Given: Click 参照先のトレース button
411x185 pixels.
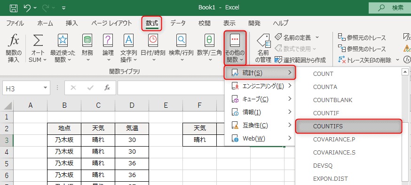Looking at the screenshot, I should [362, 49].
